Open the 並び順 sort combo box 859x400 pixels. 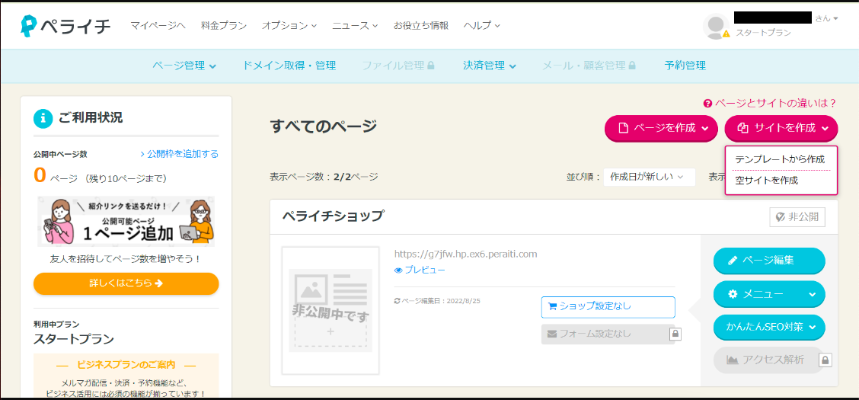[x=649, y=177]
